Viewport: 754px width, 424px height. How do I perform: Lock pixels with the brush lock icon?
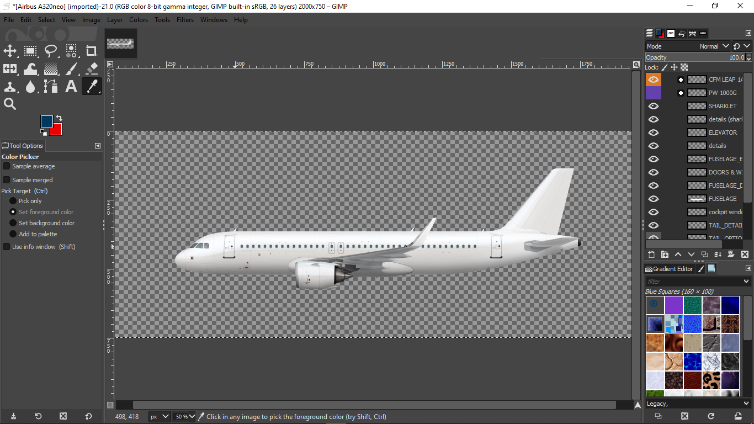click(x=665, y=67)
